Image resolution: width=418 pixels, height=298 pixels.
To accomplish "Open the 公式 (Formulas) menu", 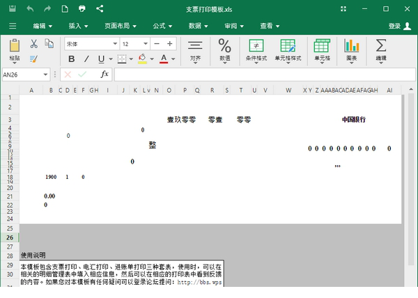I will click(x=162, y=26).
